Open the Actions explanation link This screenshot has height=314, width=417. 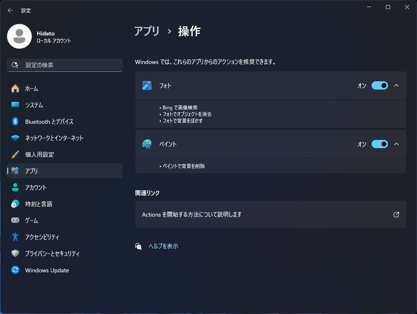pyautogui.click(x=270, y=215)
